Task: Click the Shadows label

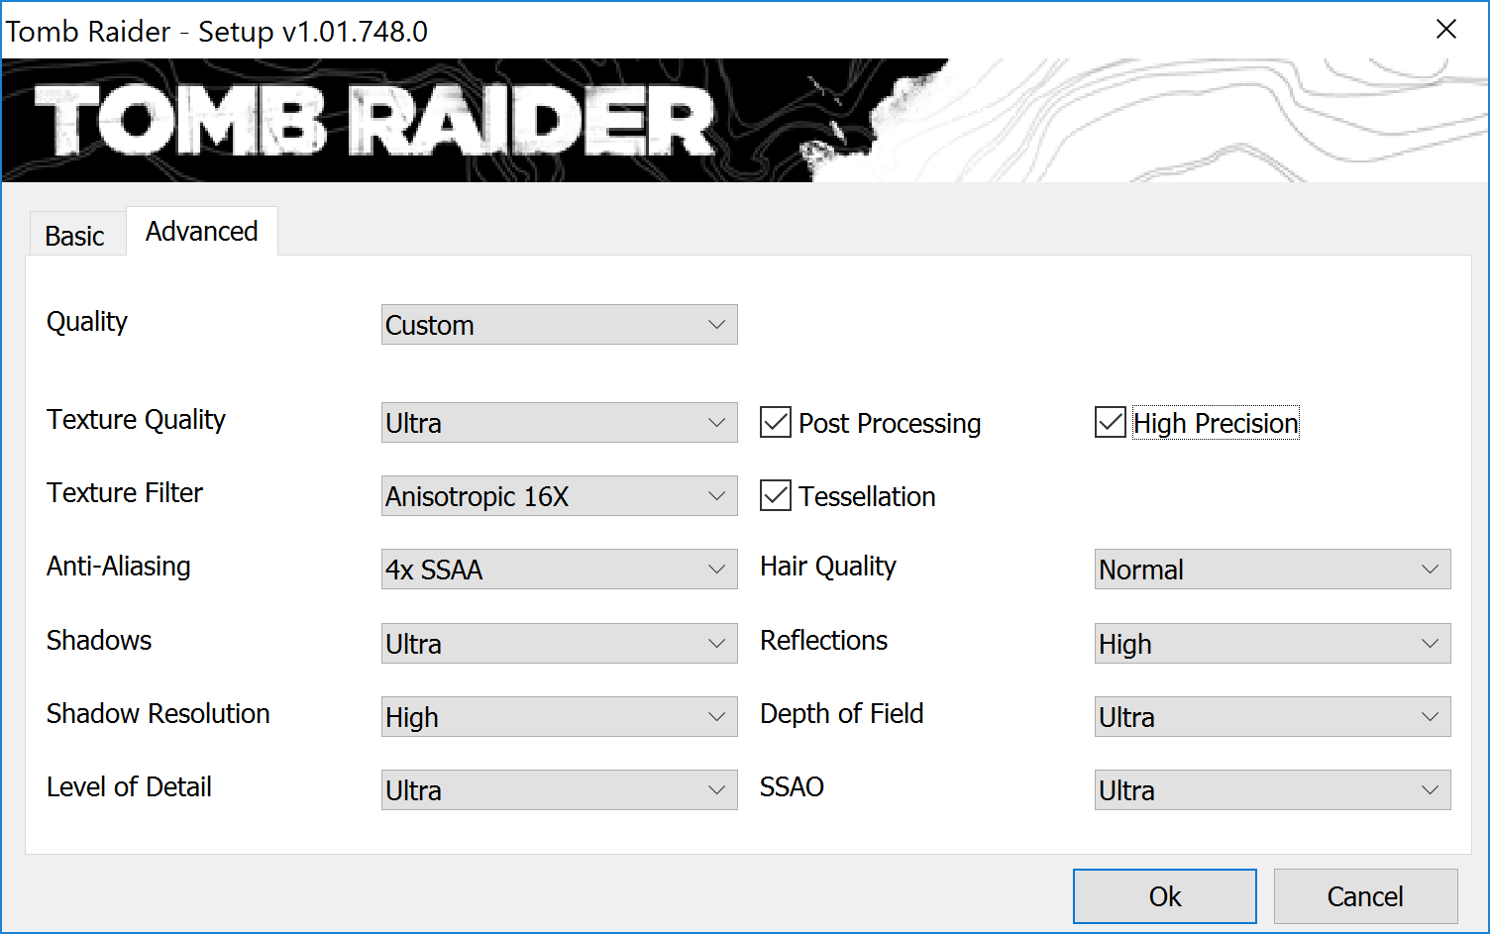Action: (x=99, y=641)
